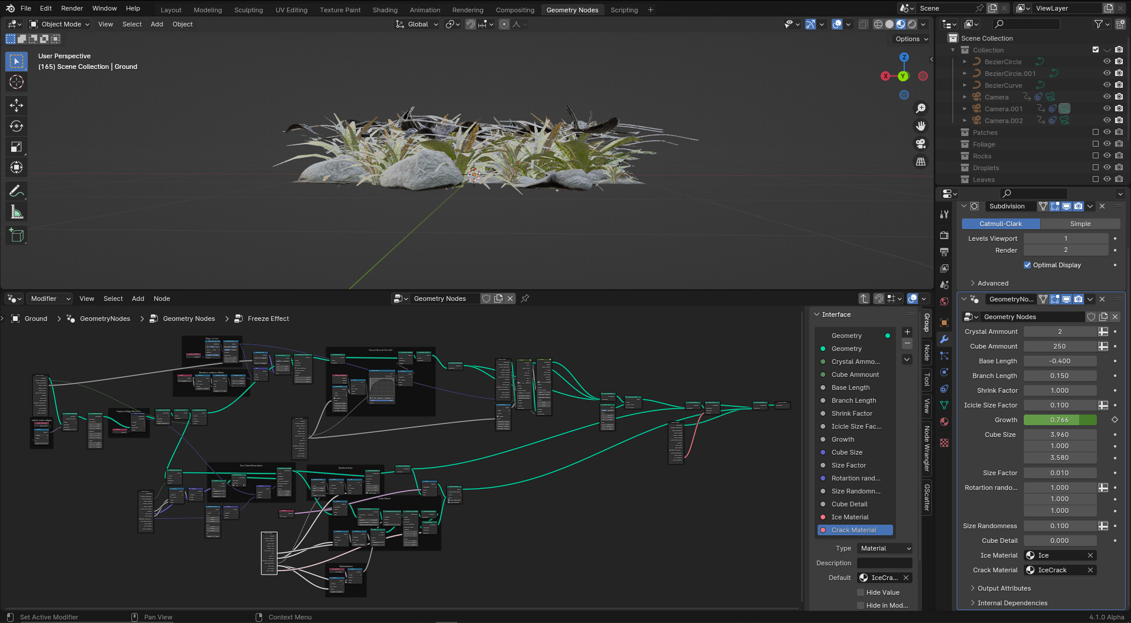Switch to the Scripting workspace tab
Viewport: 1131px width, 623px height.
point(624,9)
